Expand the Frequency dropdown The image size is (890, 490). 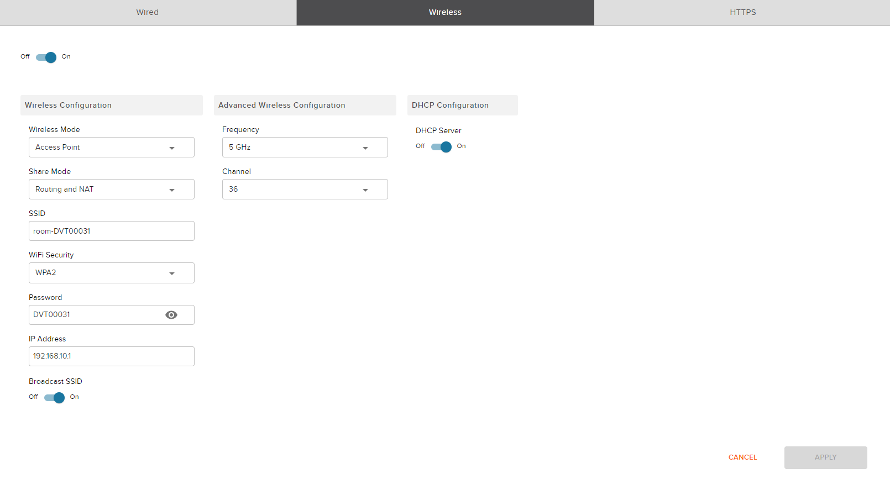[x=305, y=147]
